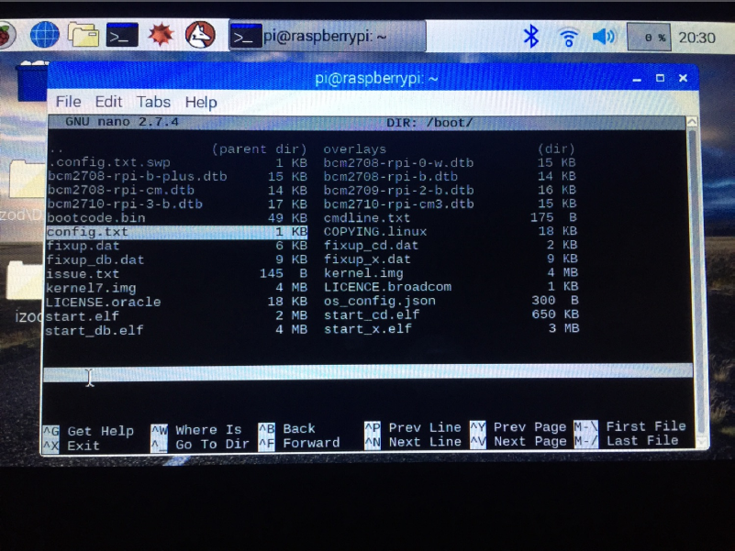This screenshot has height=551, width=735.
Task: Click the volume speaker icon
Action: (x=604, y=36)
